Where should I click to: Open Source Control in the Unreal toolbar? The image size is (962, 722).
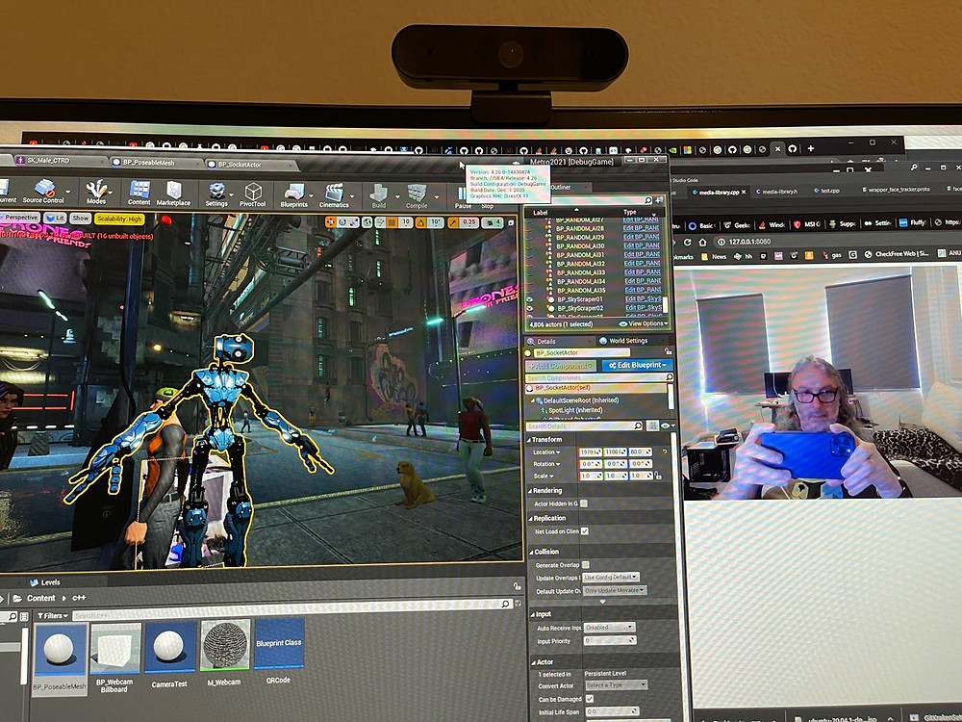tap(43, 191)
